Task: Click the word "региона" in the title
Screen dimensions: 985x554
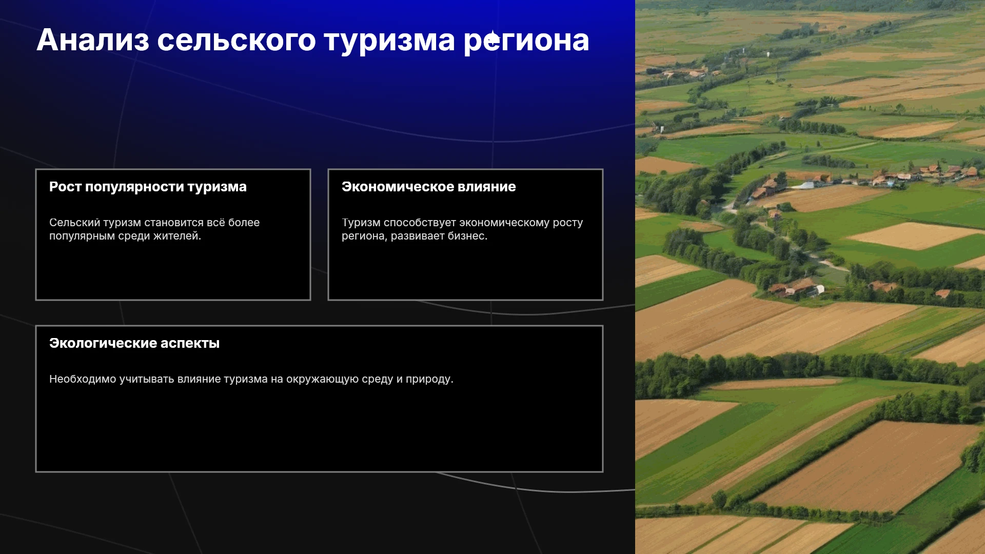Action: pos(526,41)
